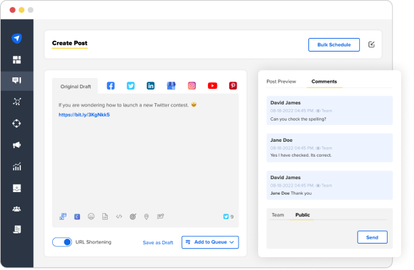Click the comment 'Can you check the spelling?'

pos(298,119)
